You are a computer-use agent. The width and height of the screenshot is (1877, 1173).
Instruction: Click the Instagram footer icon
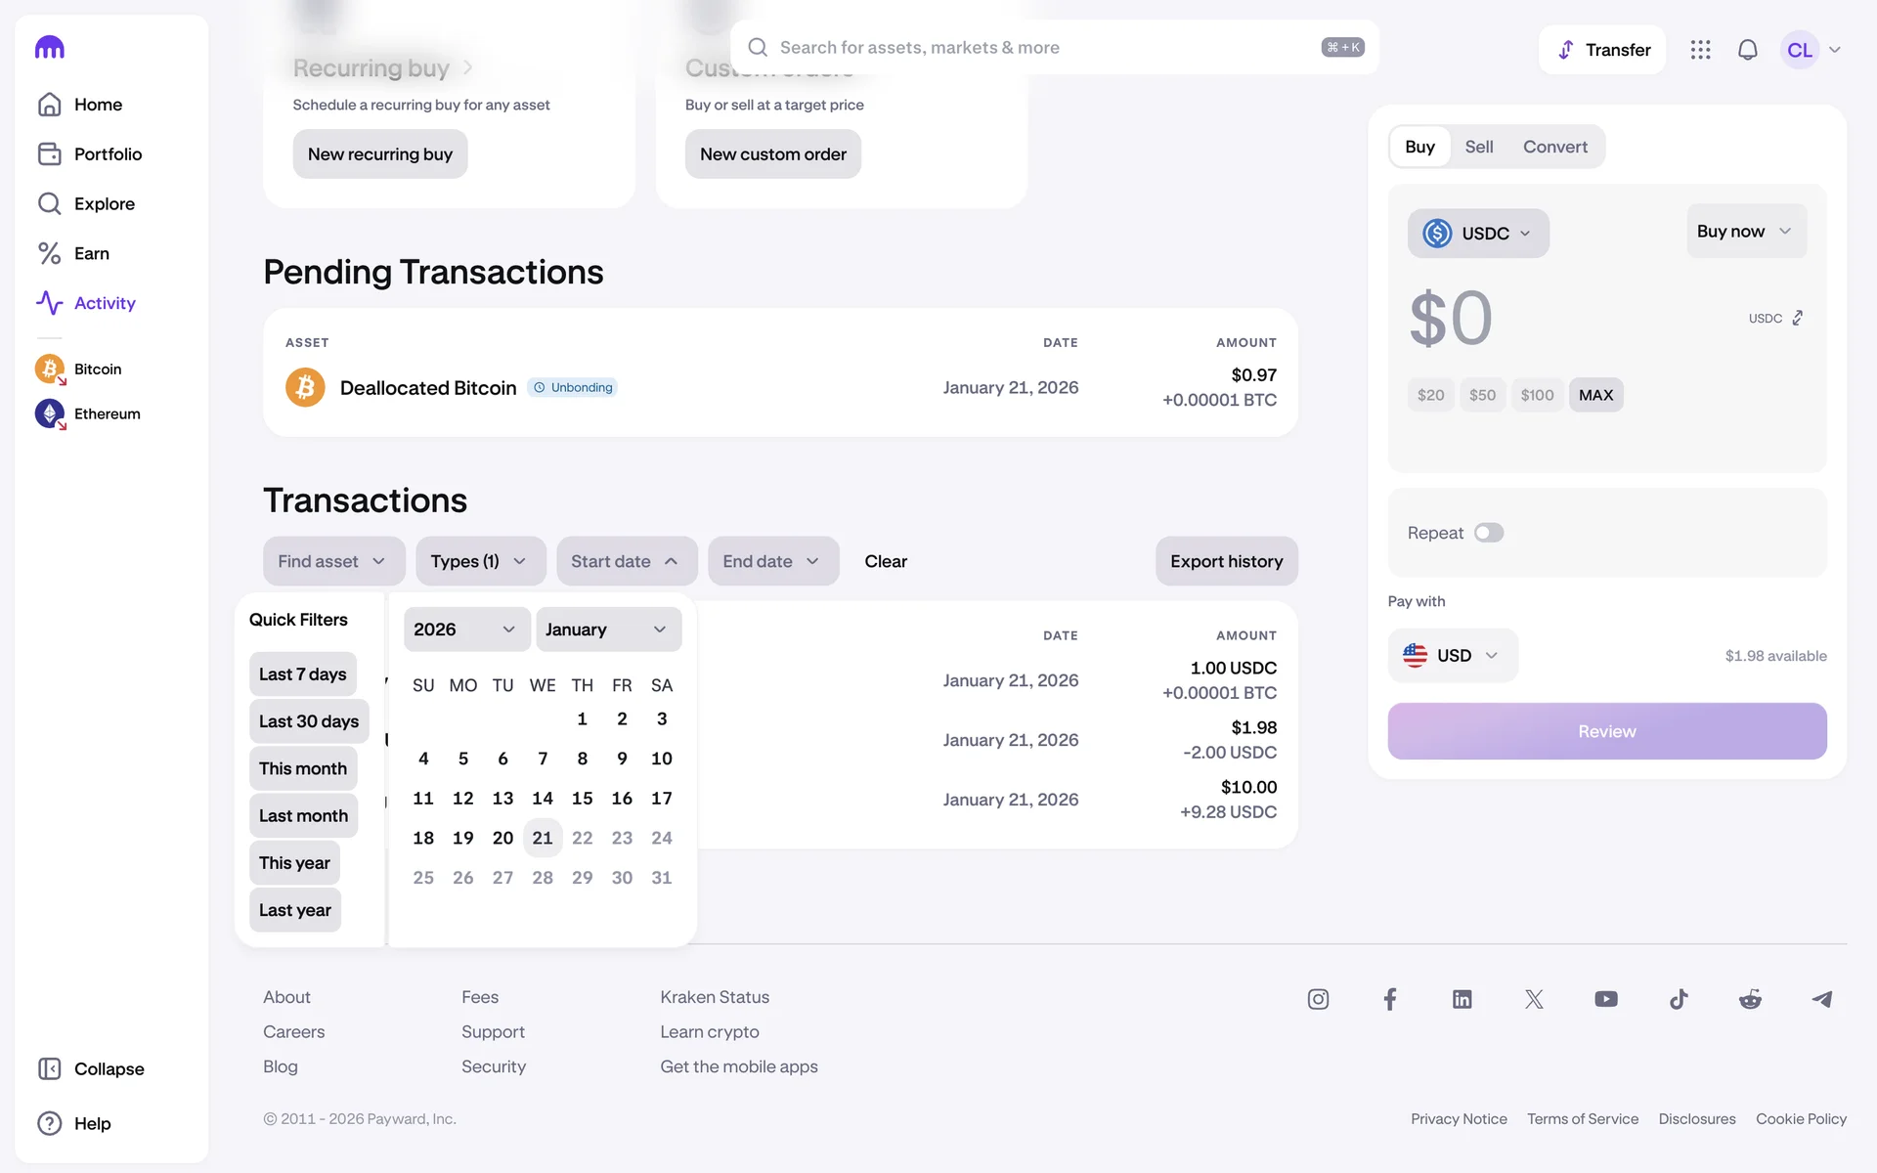(x=1318, y=999)
